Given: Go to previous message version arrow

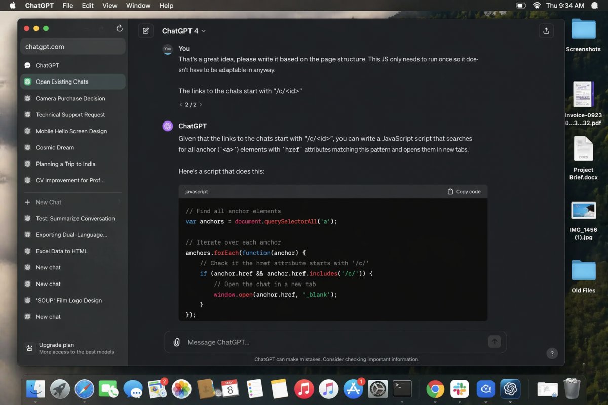Looking at the screenshot, I should pyautogui.click(x=181, y=105).
